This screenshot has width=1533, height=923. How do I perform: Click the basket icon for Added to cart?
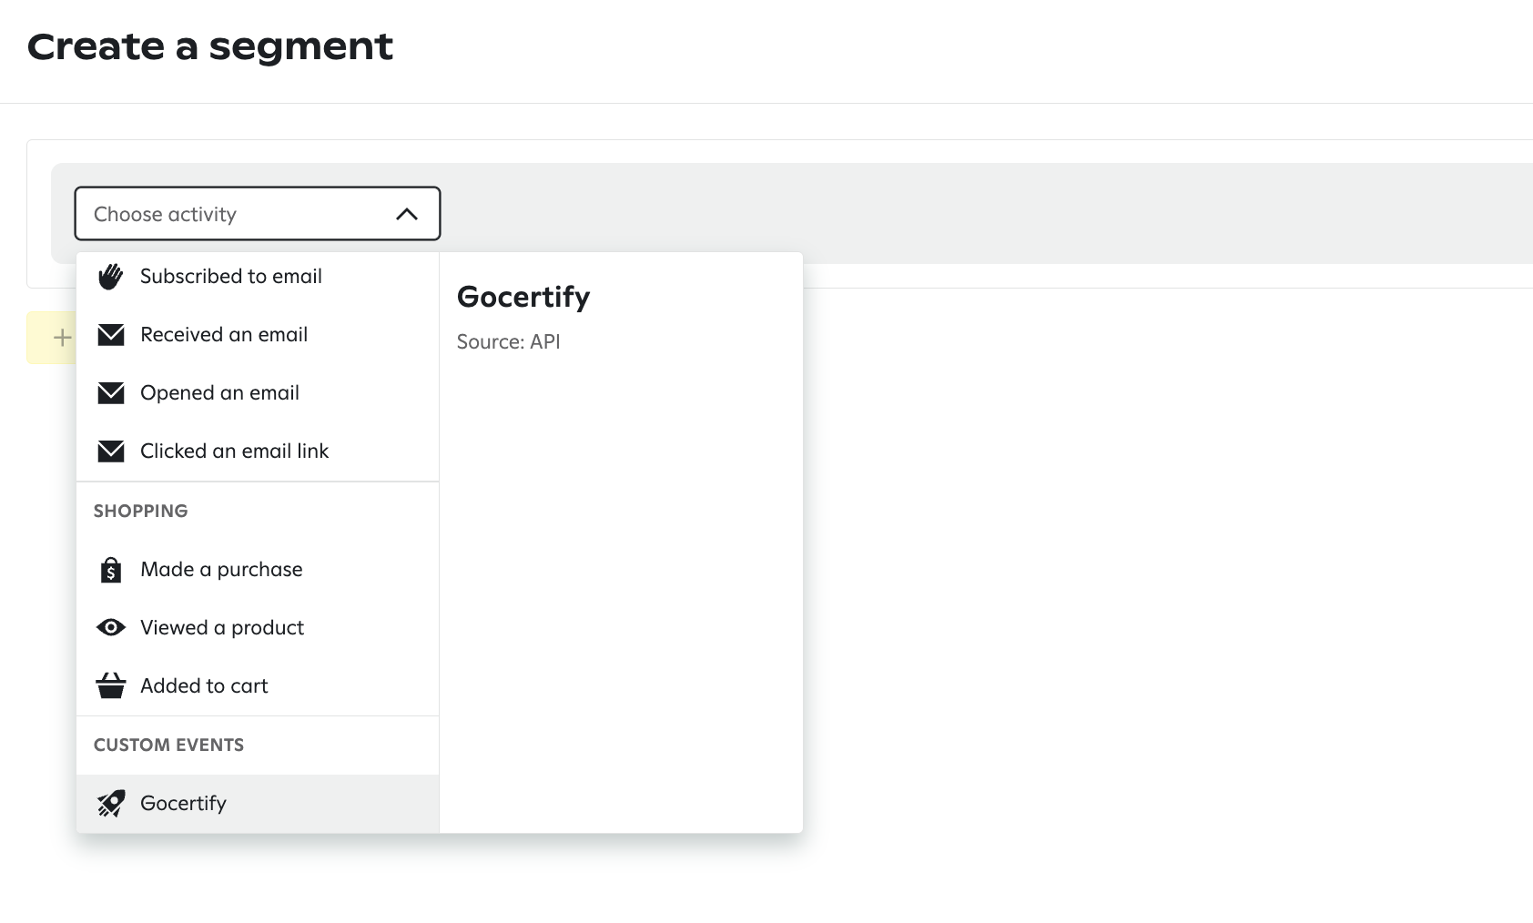(111, 685)
